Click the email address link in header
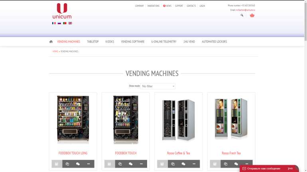307x172 pixels. click(x=246, y=10)
